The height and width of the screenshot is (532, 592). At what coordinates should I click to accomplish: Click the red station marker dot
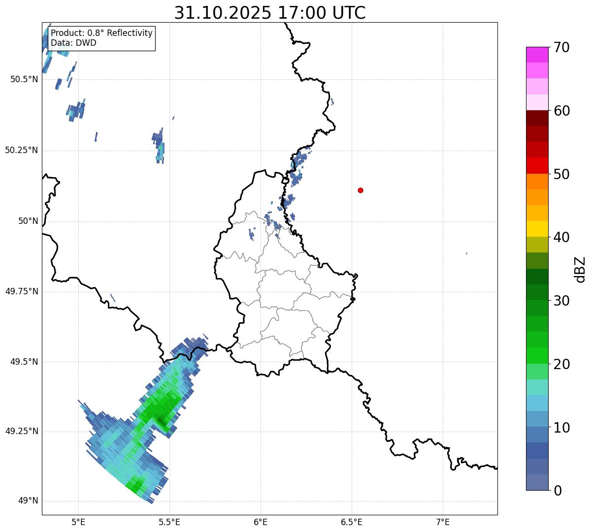tap(361, 190)
